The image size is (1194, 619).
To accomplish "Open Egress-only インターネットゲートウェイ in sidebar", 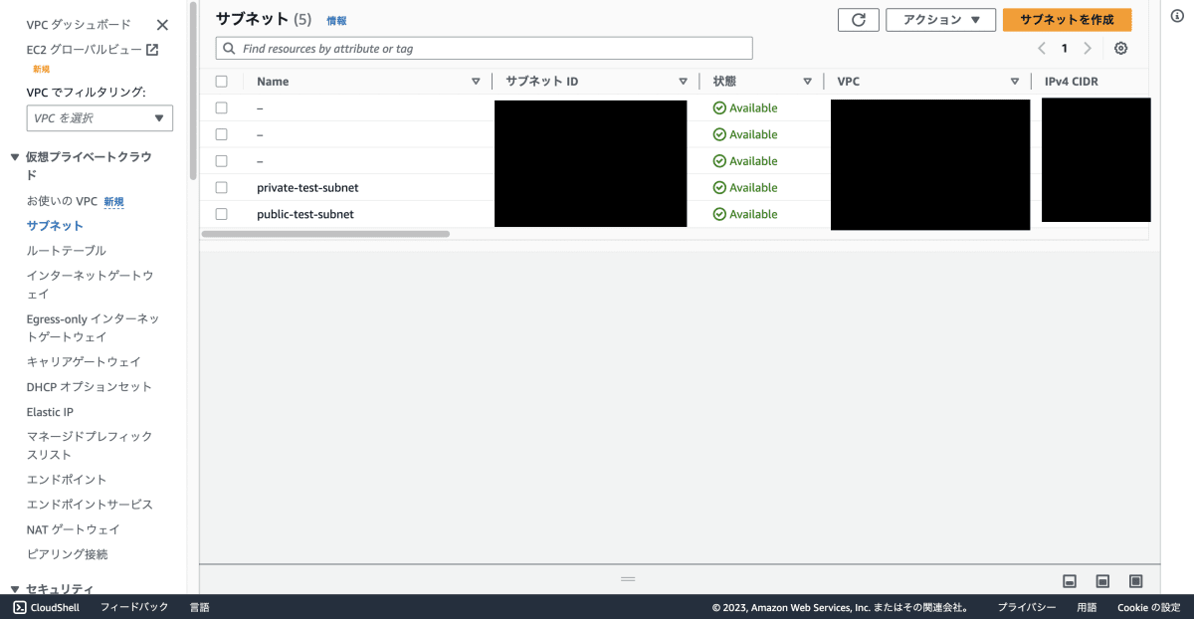I will coord(93,327).
